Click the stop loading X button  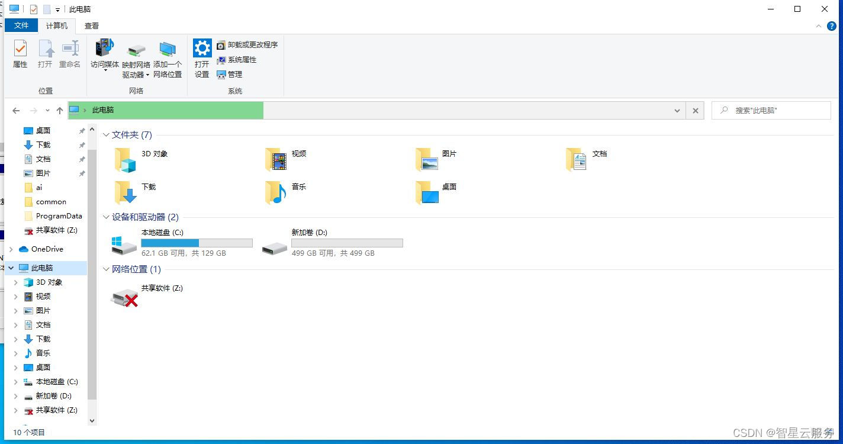696,111
